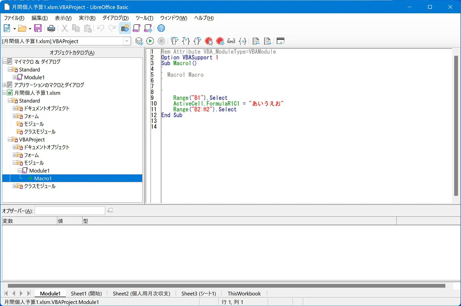Viewport: 461px width, 306px height.
Task: Switch to ThisWorkbook tab
Action: point(244,293)
